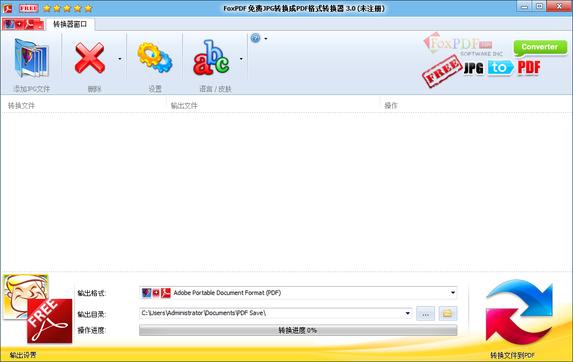
Task: Click the 操作进度 label
Action: (92, 330)
